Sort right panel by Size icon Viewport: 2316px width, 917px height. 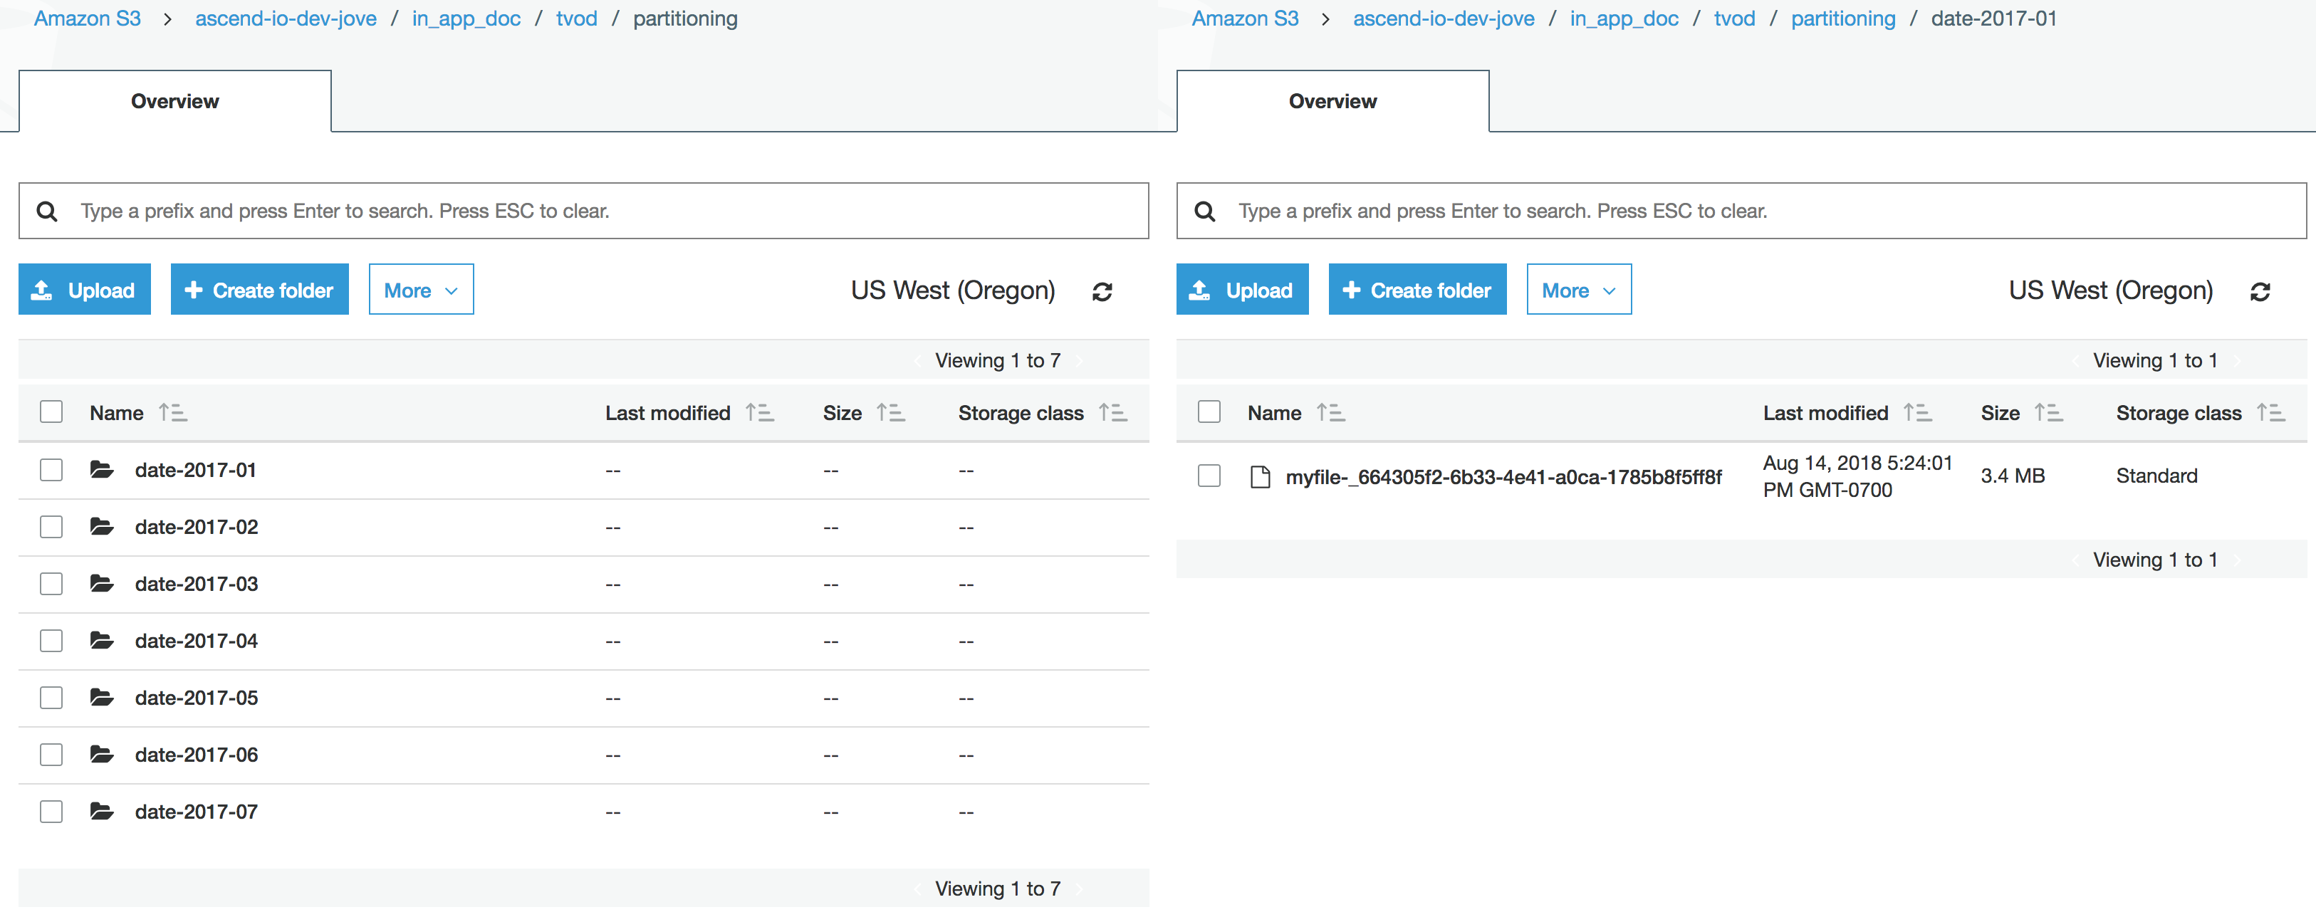click(x=2049, y=413)
